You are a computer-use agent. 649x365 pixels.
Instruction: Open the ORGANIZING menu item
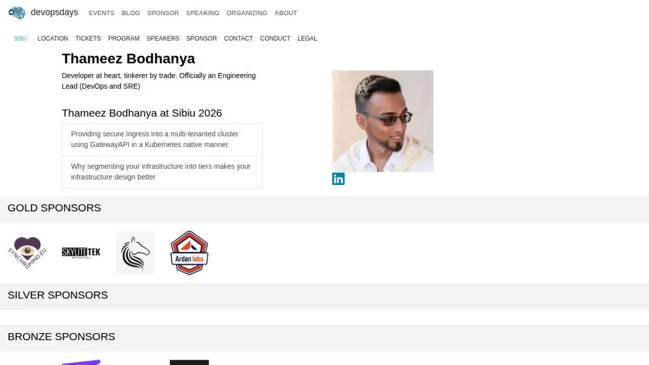[x=247, y=13]
